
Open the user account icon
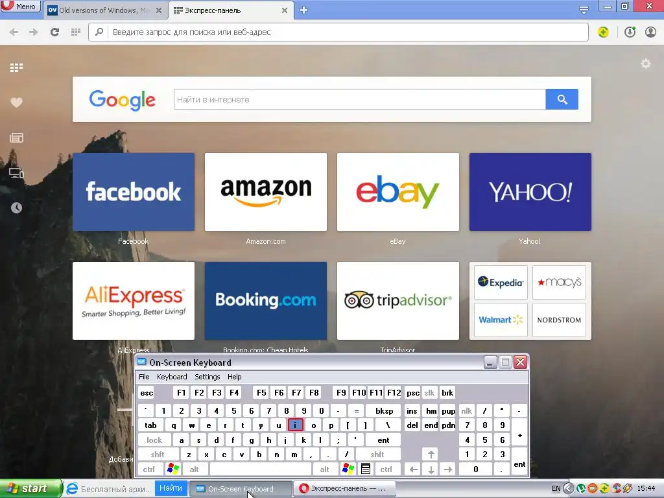(x=650, y=32)
